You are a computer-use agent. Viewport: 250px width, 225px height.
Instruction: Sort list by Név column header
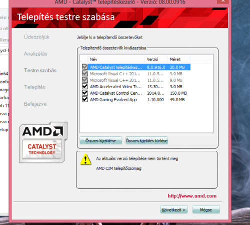[x=116, y=59]
